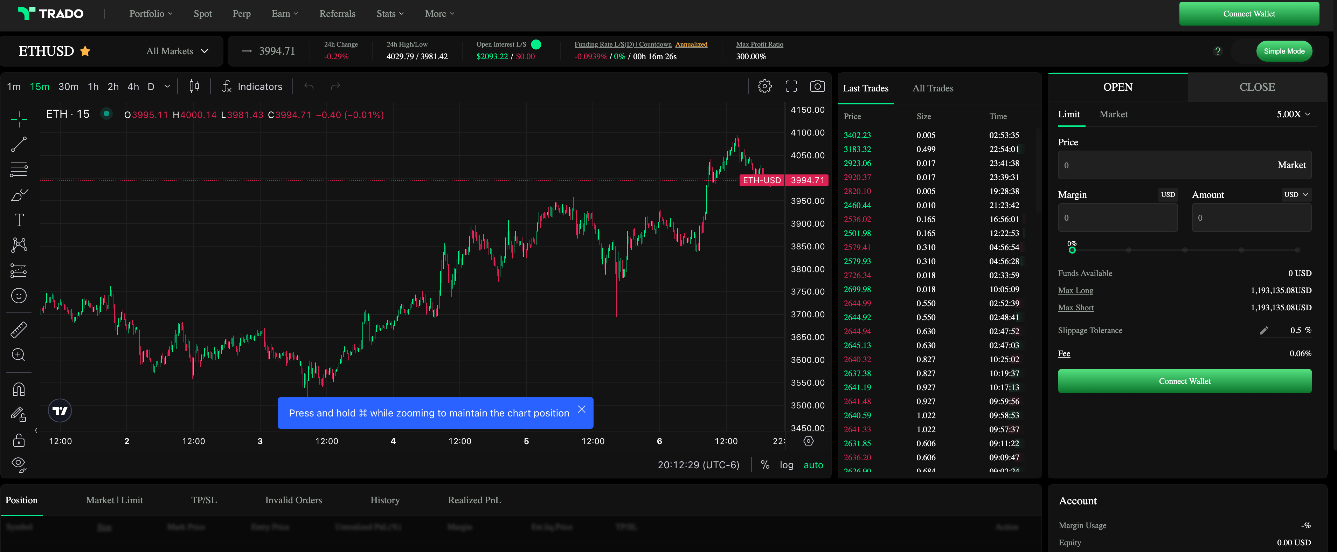The image size is (1337, 552).
Task: Select the trend line drawing tool
Action: [x=19, y=144]
